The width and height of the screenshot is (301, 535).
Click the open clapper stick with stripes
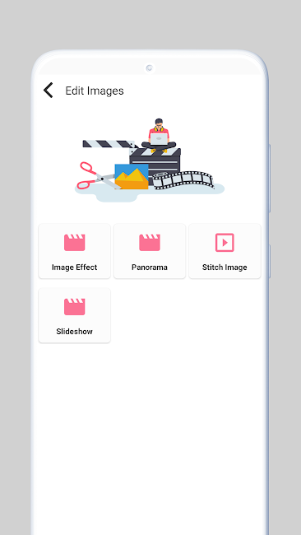click(109, 144)
